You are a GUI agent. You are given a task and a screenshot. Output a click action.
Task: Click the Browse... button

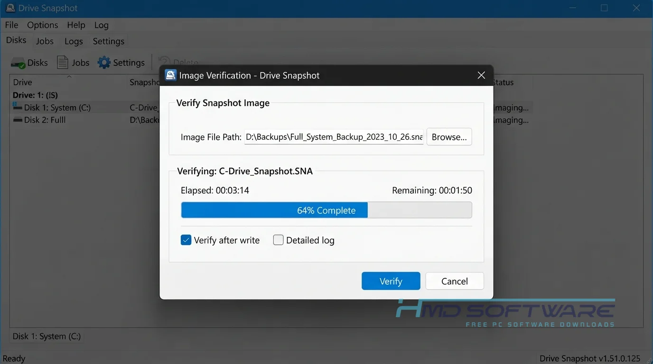pos(449,137)
